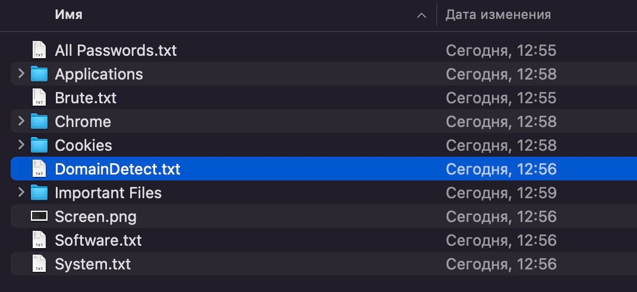Screen dimensions: 637x292
Task: Click the Screen.png image icon
Action: click(x=39, y=217)
